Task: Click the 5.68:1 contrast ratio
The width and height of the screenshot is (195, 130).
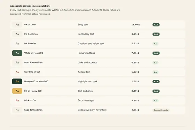Action: click(135, 100)
